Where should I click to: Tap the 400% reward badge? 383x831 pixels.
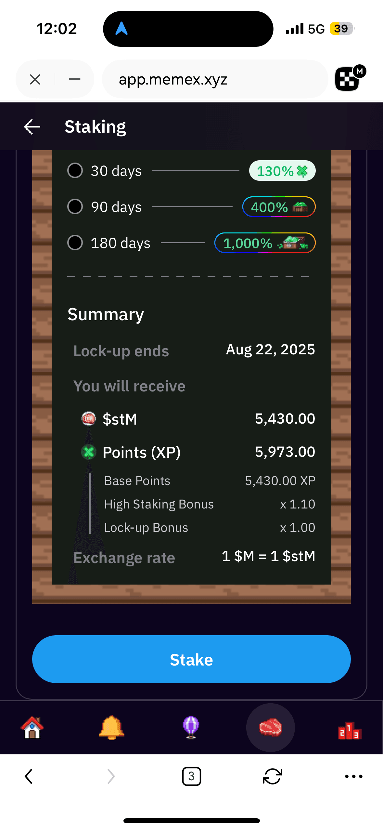coord(279,207)
